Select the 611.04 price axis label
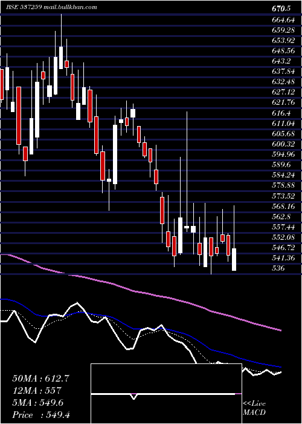Image resolution: width=302 pixels, height=424 pixels. pyautogui.click(x=283, y=124)
